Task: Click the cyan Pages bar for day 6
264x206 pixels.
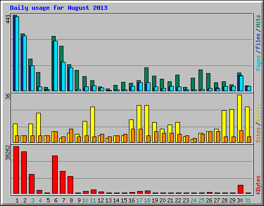Action: [56, 66]
